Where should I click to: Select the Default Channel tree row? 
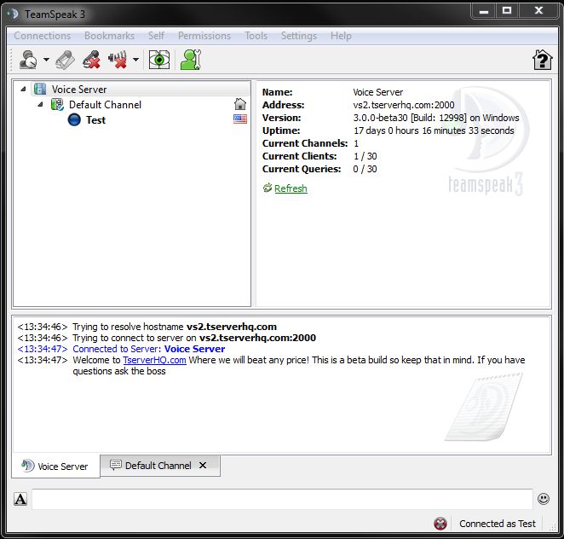105,105
